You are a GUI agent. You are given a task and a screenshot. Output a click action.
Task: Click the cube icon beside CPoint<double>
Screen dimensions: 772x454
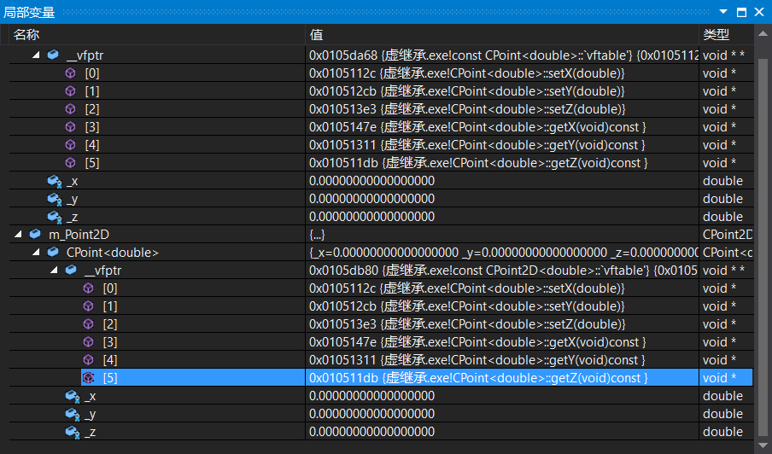click(53, 253)
